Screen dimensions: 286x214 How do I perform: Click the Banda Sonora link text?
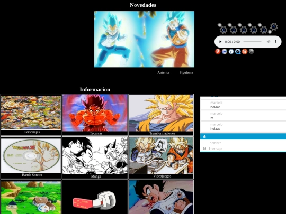32,175
